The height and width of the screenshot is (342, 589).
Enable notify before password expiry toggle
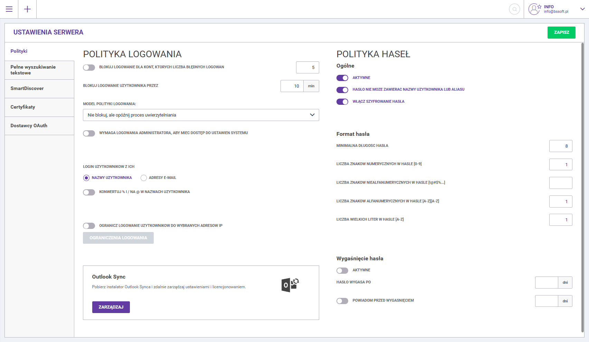coord(342,301)
